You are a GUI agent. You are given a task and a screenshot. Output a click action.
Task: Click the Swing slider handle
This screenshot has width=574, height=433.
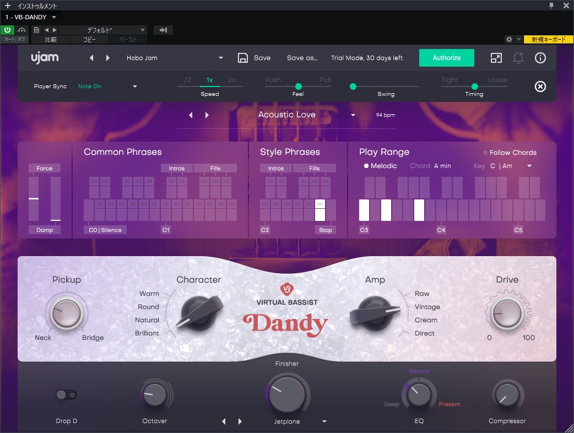click(353, 86)
